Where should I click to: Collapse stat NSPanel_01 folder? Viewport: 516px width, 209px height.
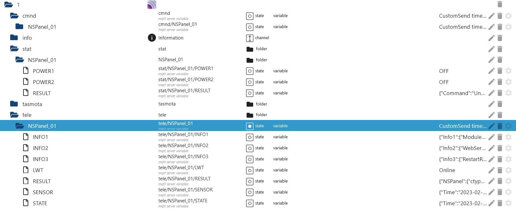tap(20, 60)
